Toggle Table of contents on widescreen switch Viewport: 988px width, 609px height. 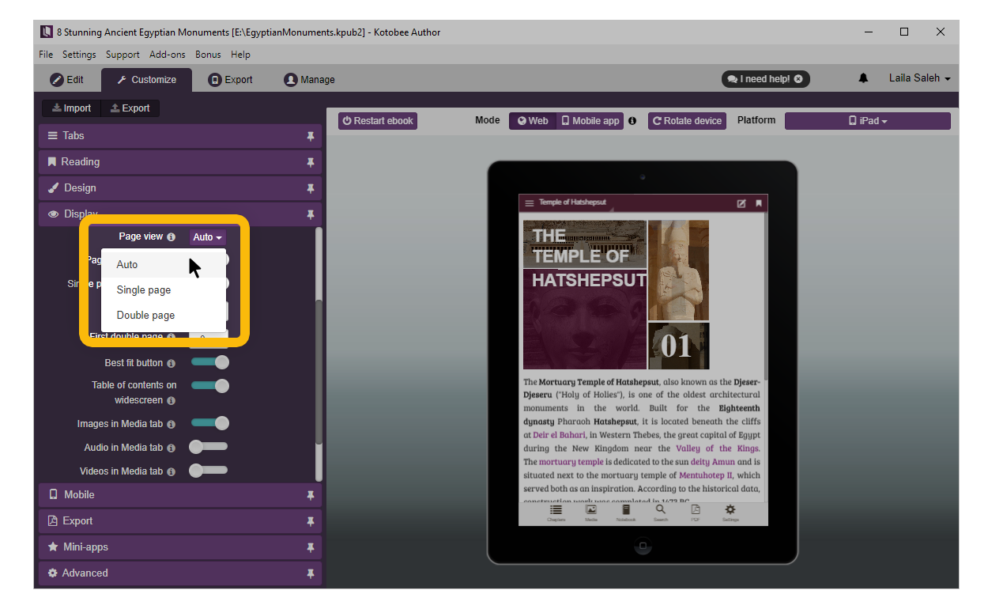209,386
